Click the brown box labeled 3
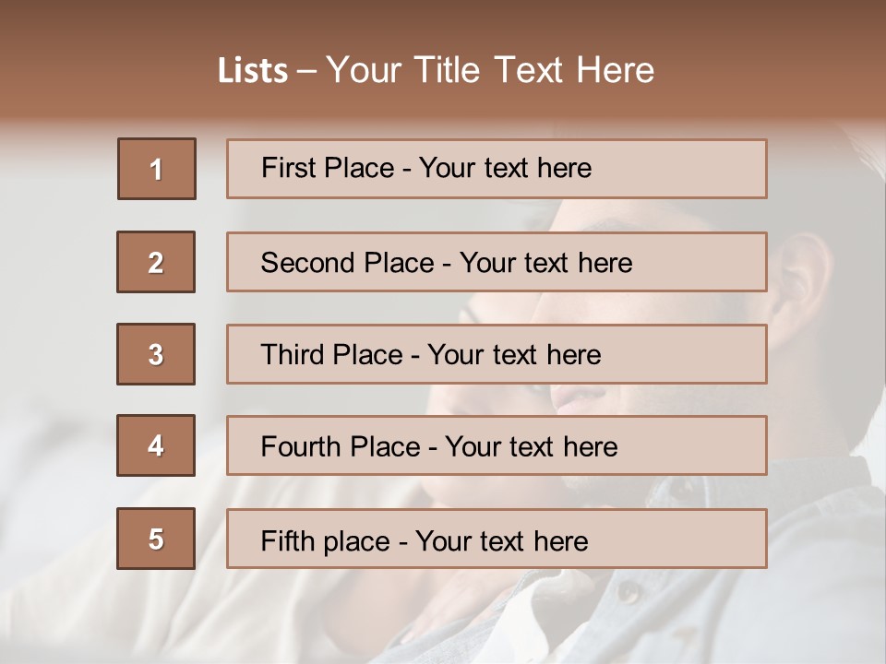 [x=156, y=354]
